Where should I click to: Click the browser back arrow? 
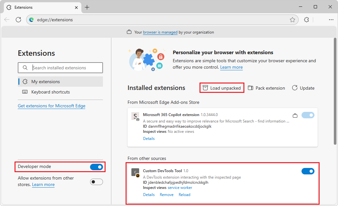point(7,20)
